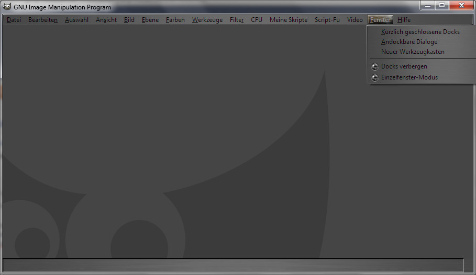Screen dimensions: 476x275
Task: Open the Ansicht menu
Action: 106,20
